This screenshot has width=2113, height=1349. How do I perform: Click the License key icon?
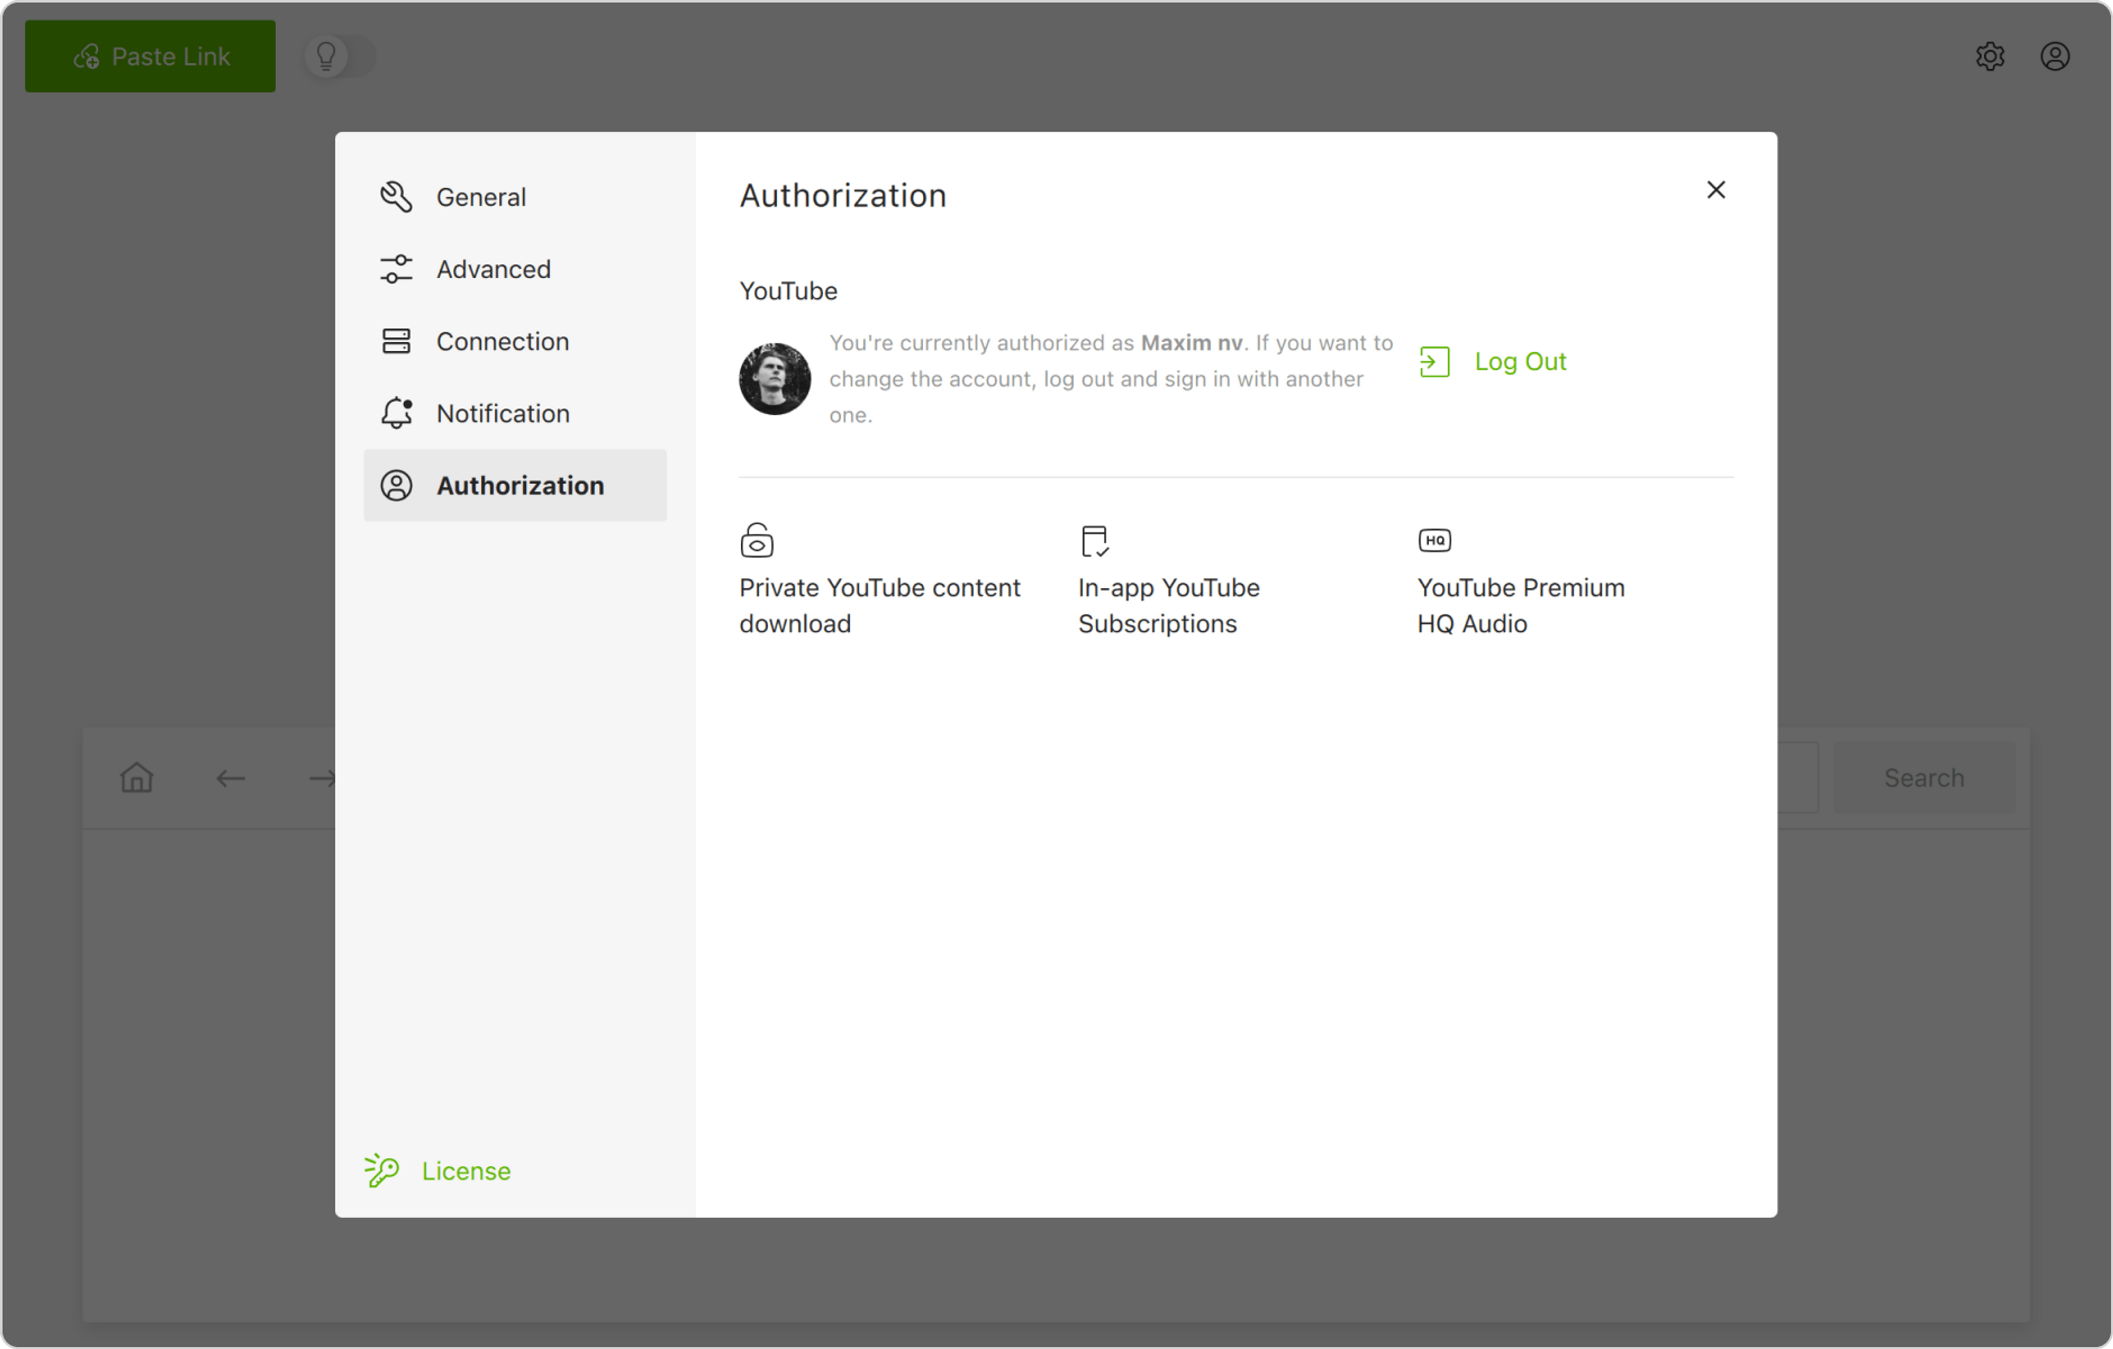[382, 1171]
